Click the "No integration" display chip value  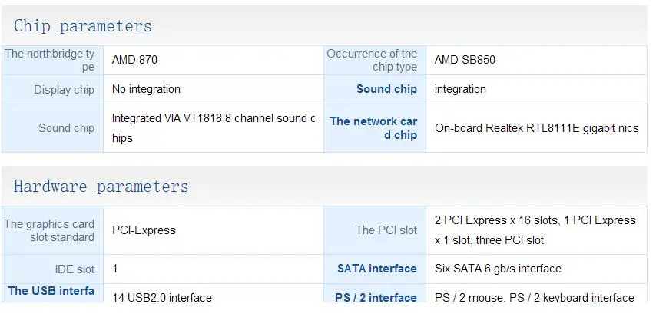pos(146,89)
